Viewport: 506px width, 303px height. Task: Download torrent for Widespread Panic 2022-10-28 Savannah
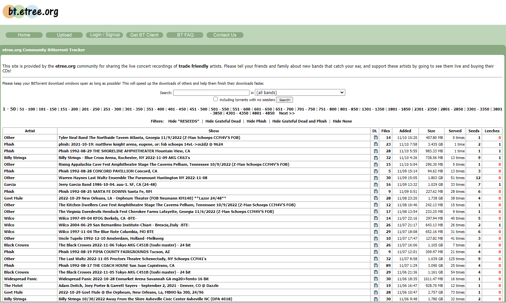point(376,279)
